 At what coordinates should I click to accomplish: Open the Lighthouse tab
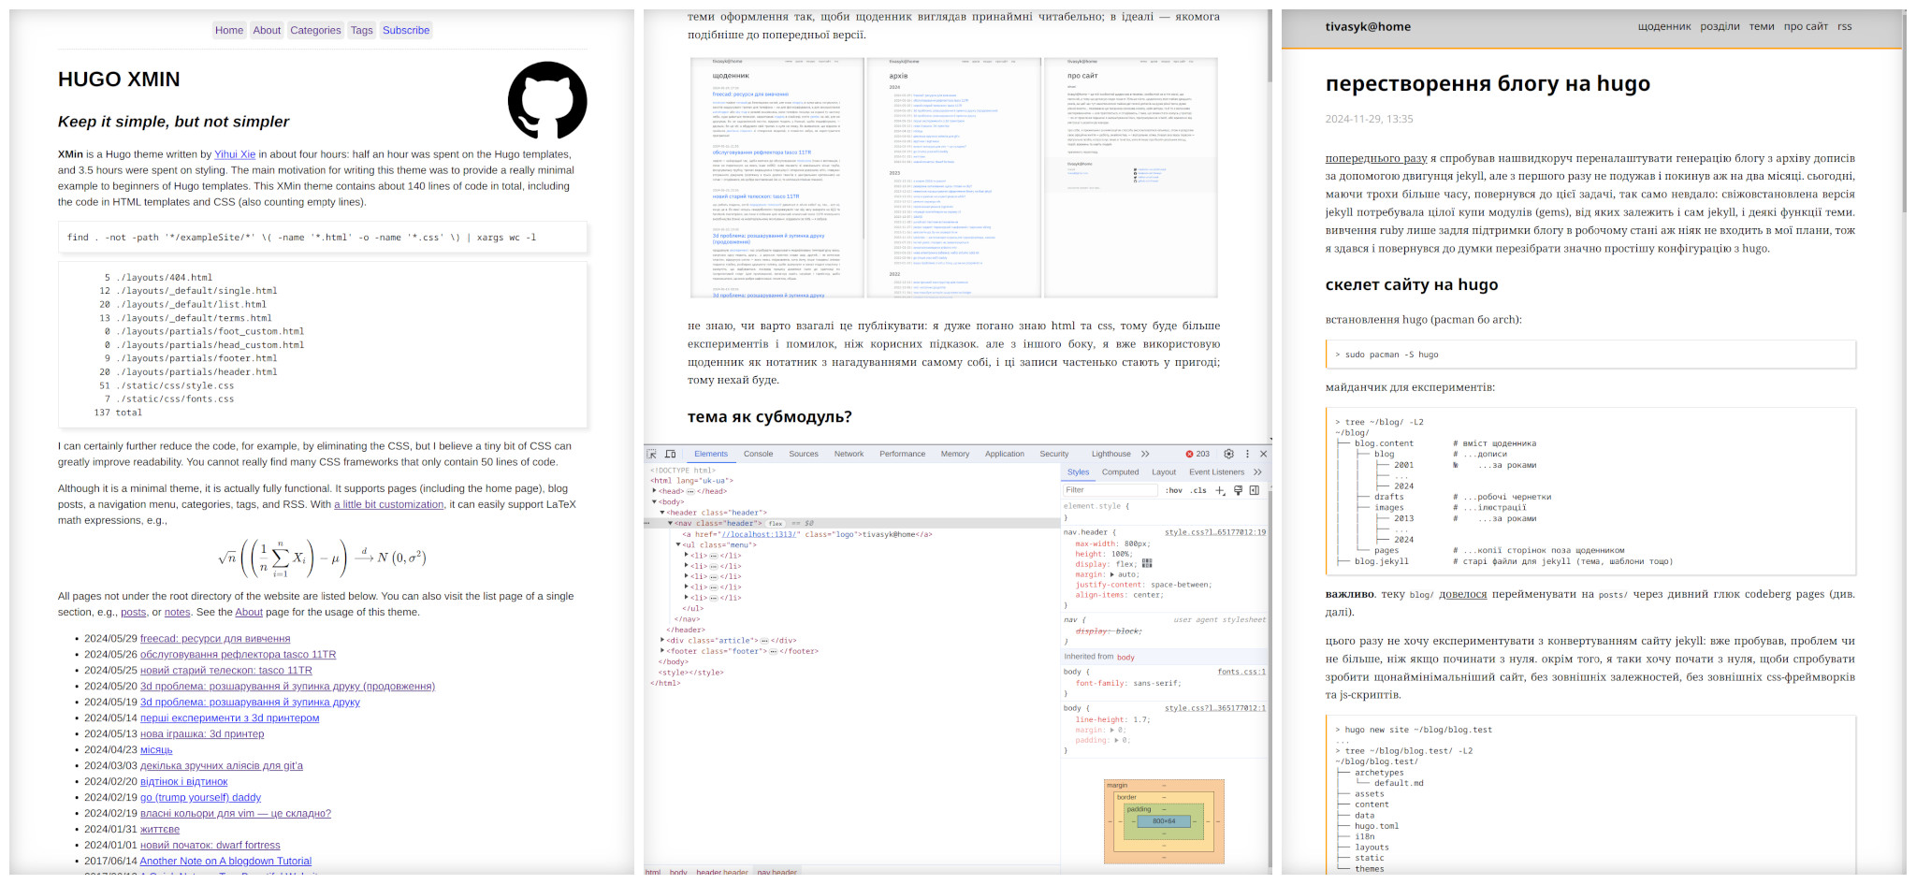(1110, 454)
